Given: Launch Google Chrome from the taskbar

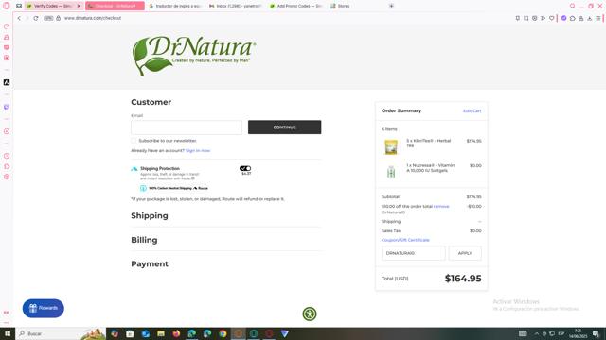Looking at the screenshot, I should point(223,333).
